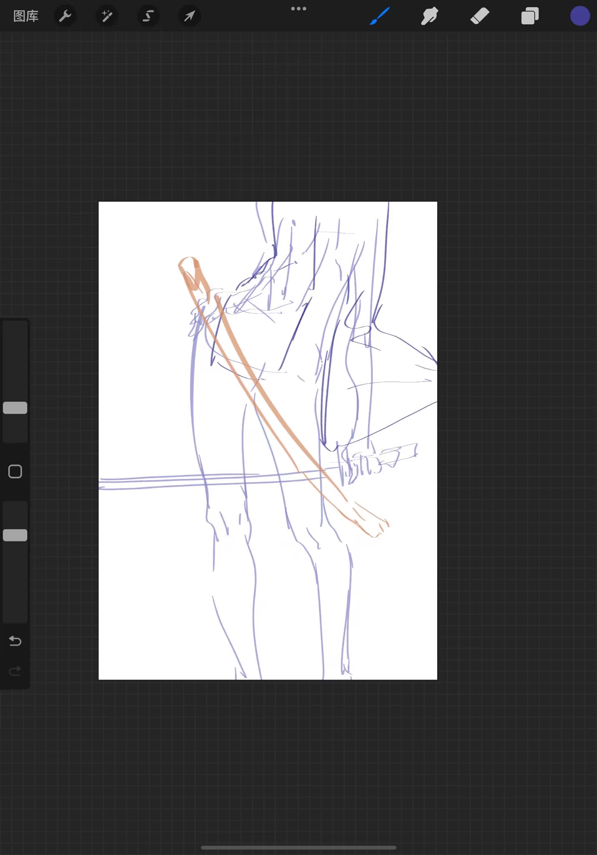597x855 pixels.
Task: Tap the three-dot multitasking menu at top
Action: [298, 9]
